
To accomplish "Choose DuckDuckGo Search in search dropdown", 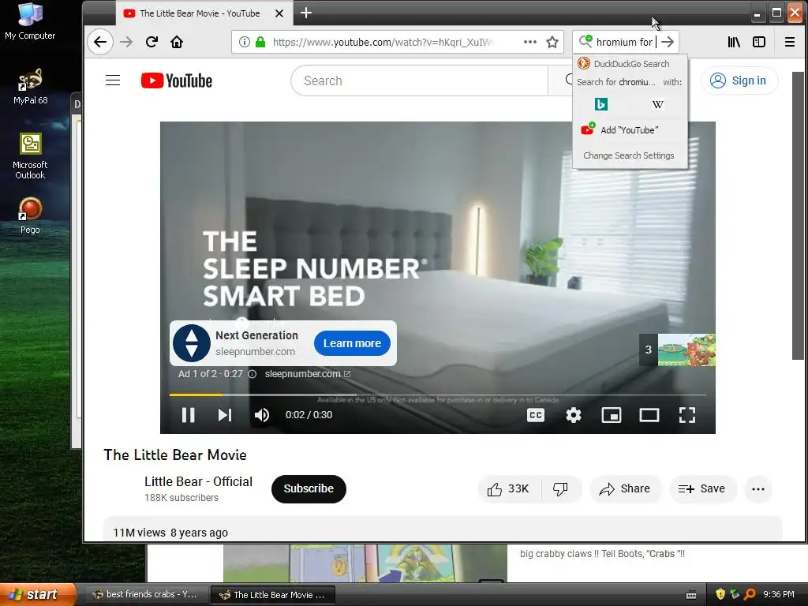I will tap(630, 64).
